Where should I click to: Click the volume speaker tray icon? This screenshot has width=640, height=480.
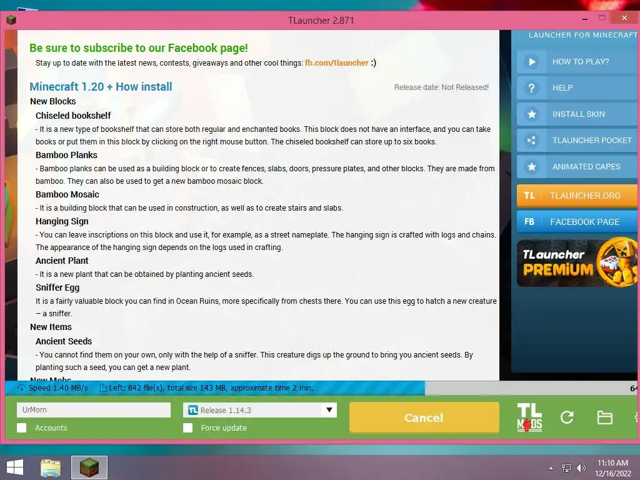[x=581, y=468]
